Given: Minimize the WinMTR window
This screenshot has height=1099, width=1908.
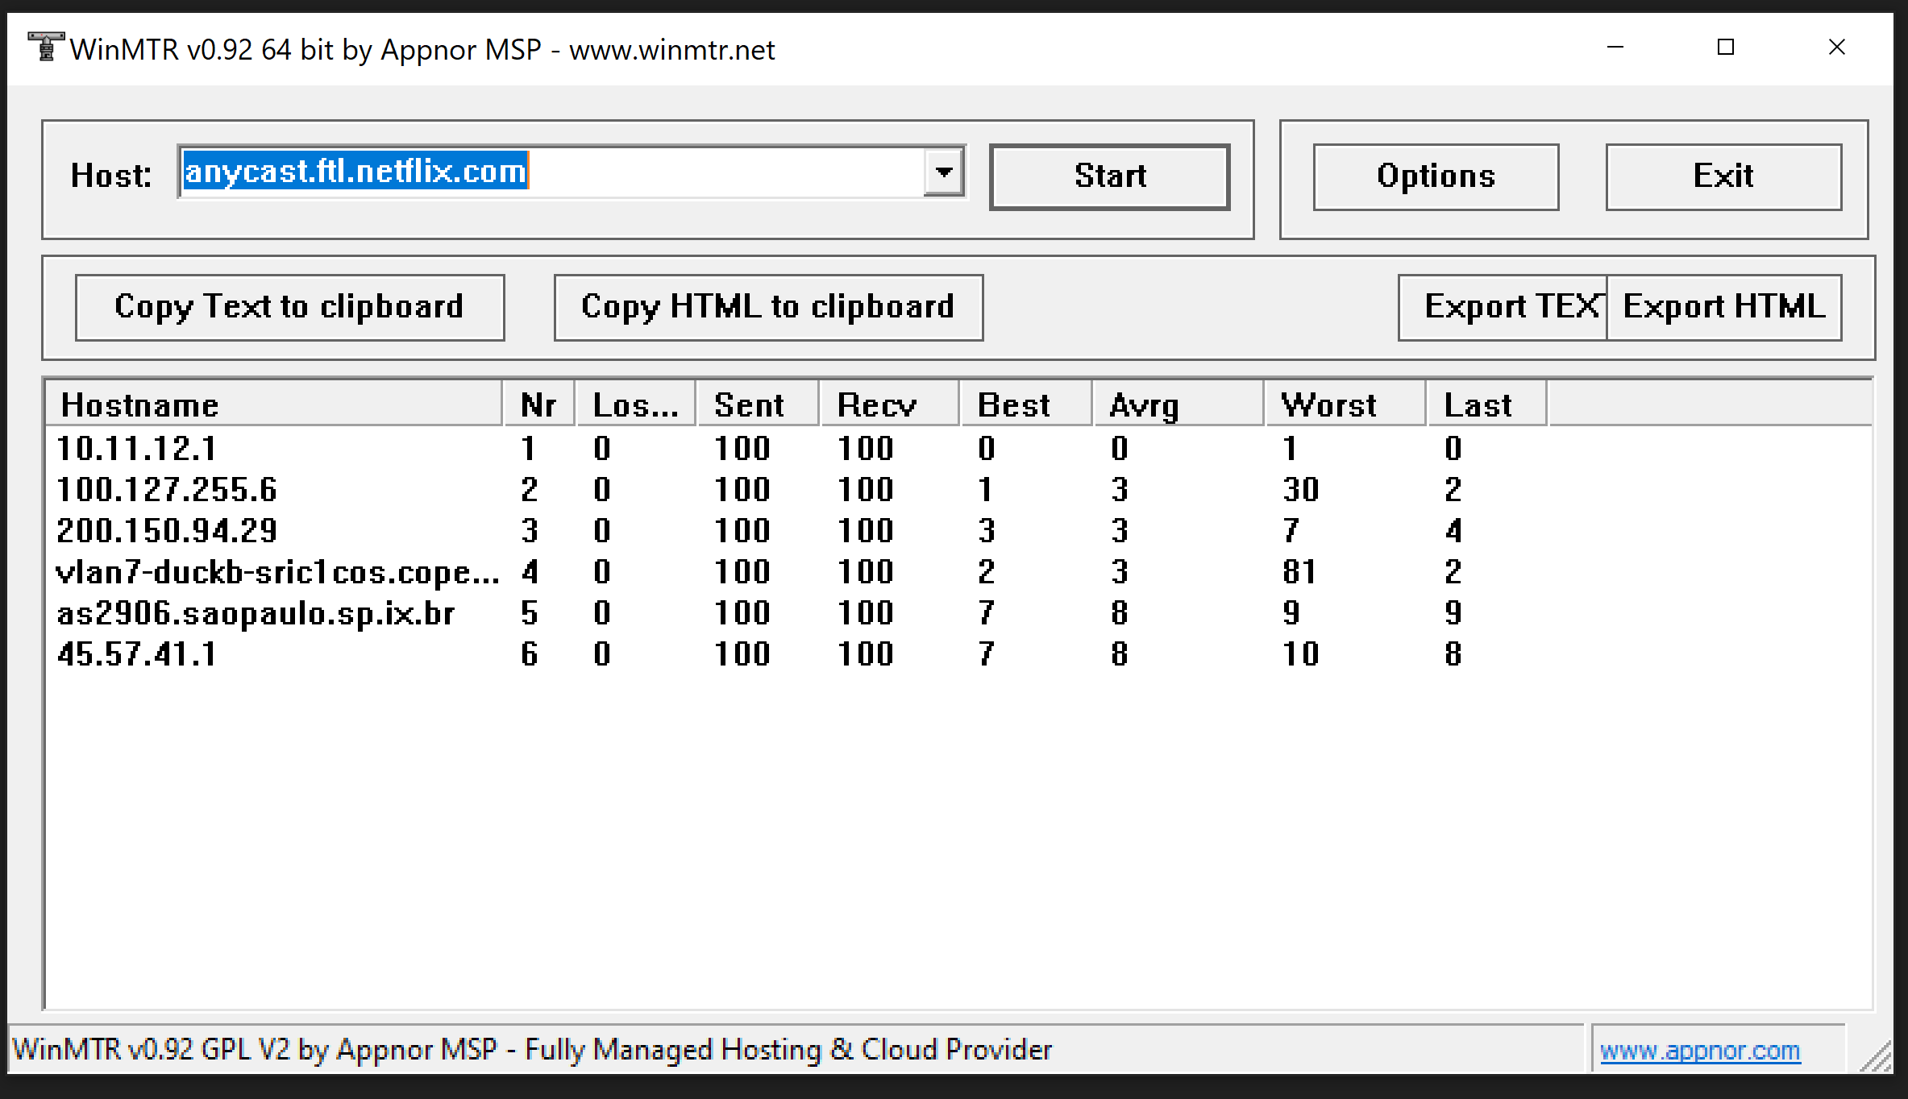Looking at the screenshot, I should (1615, 48).
